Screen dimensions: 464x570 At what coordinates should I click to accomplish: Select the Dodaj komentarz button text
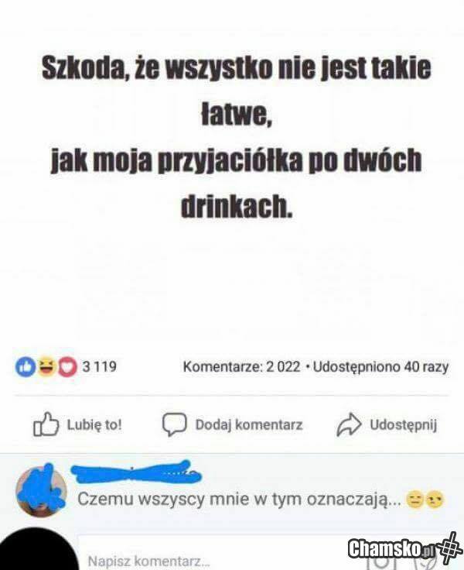pos(249,424)
